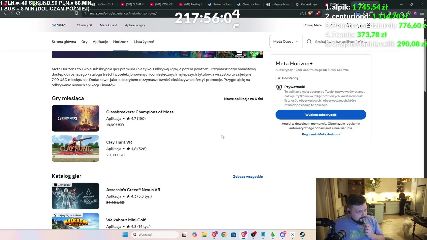Image resolution: width=427 pixels, height=240 pixels.
Task: Open Aplikacje i gry menu
Action: click(x=135, y=25)
